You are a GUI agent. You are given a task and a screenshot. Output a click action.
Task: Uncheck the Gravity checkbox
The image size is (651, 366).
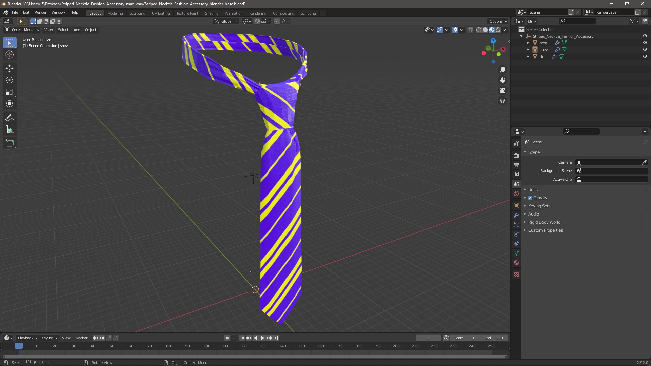pos(530,198)
